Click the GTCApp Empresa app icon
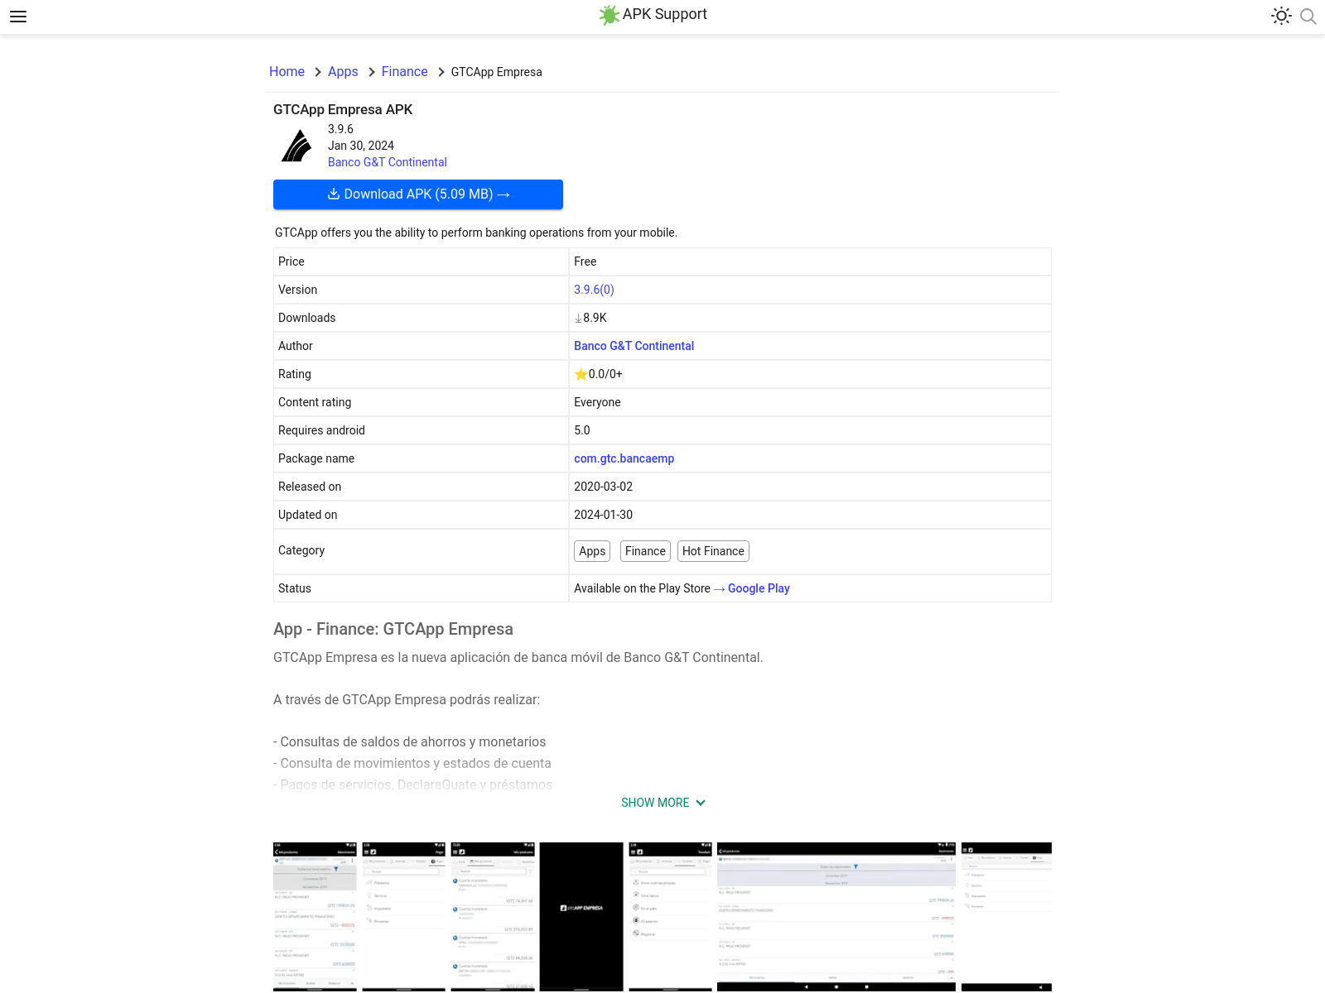Screen dimensions: 1325x993 point(296,146)
